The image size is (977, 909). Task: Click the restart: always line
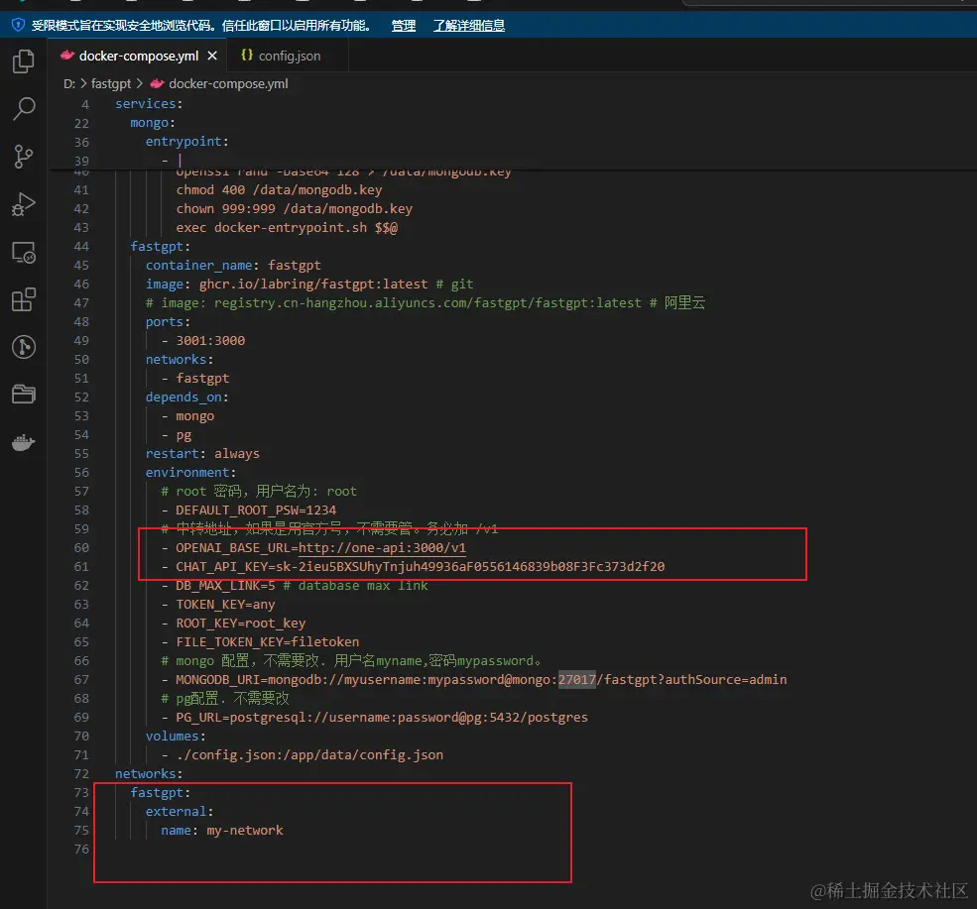(202, 454)
